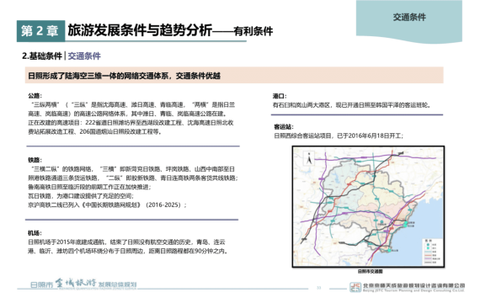Click the map legend box

[432, 252]
